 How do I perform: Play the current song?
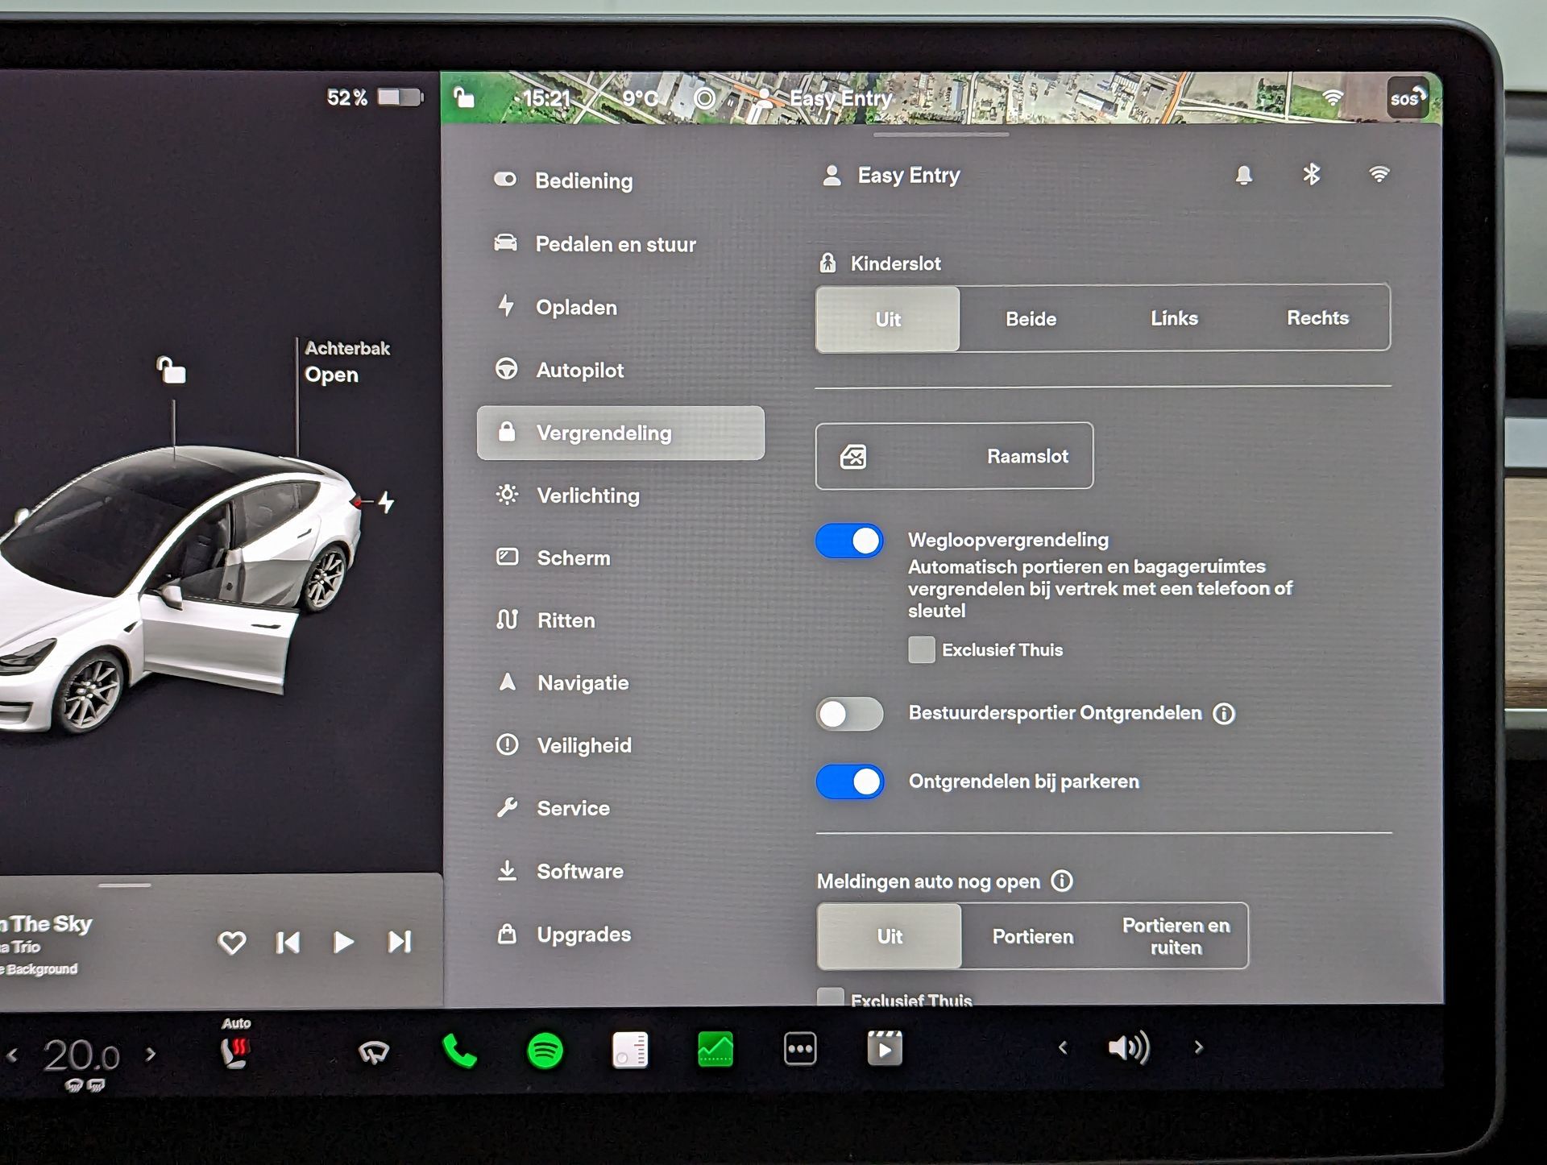coord(344,942)
